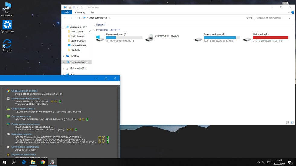Open Центральный процессор section in Speccy
This screenshot has width=296, height=166.
(x=25, y=99)
